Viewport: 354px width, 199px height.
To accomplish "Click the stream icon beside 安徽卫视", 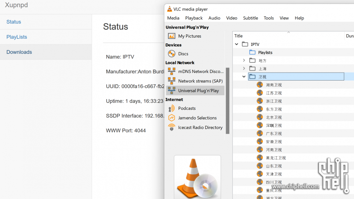I will (260, 142).
